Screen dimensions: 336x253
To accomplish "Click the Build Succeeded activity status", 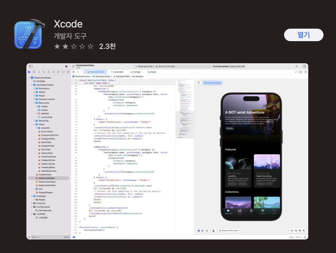I will (229, 67).
